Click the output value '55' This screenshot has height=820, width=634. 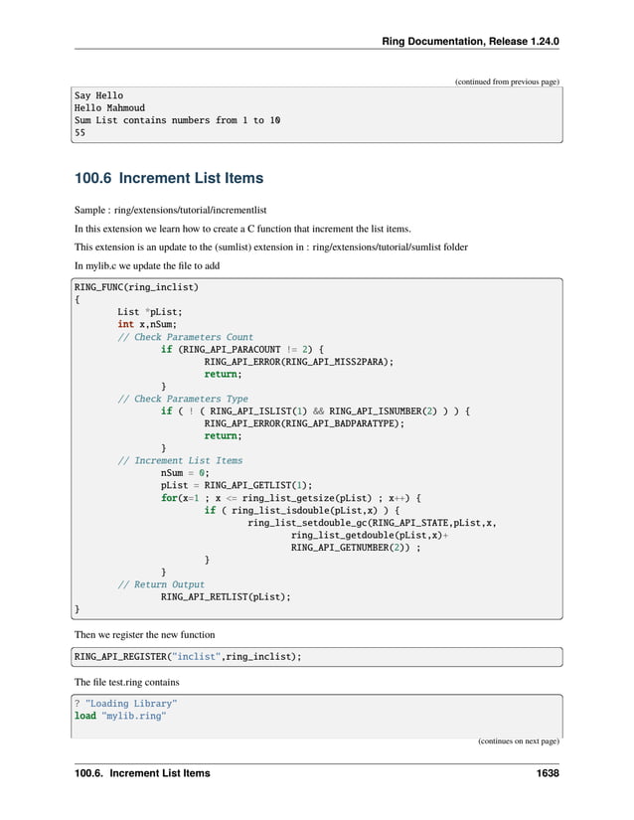[x=79, y=133]
